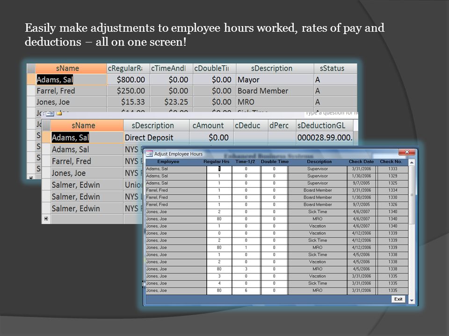The image size is (449, 336).
Task: Click the Employee column heading in Adjust Employee Hours
Action: click(x=168, y=161)
